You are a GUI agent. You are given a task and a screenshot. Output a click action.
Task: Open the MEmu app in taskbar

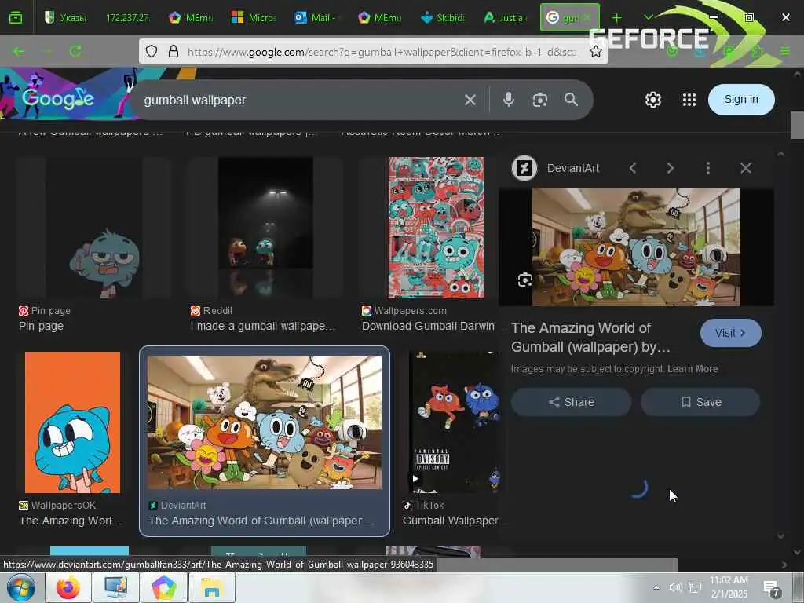coord(163,587)
